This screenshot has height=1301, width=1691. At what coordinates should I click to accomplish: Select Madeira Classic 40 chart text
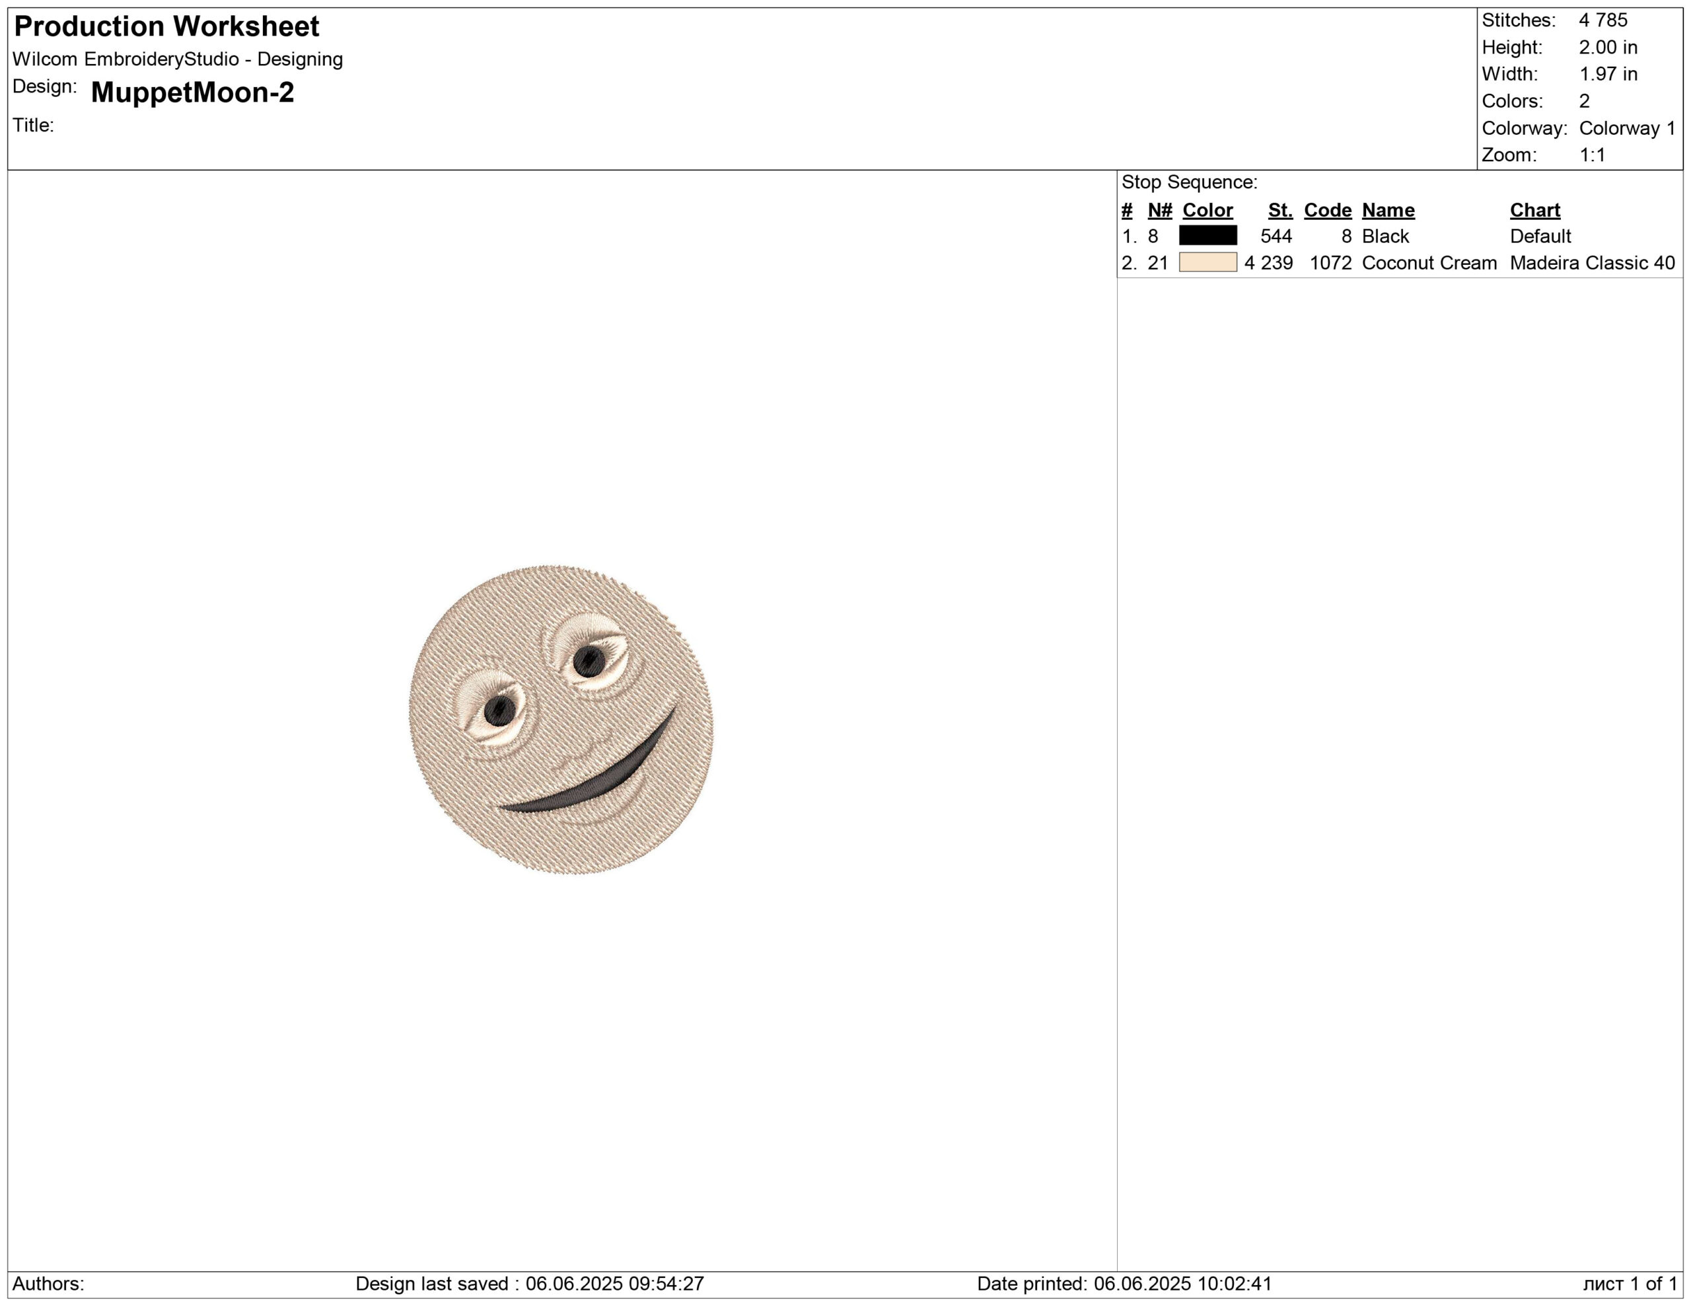tap(1591, 263)
